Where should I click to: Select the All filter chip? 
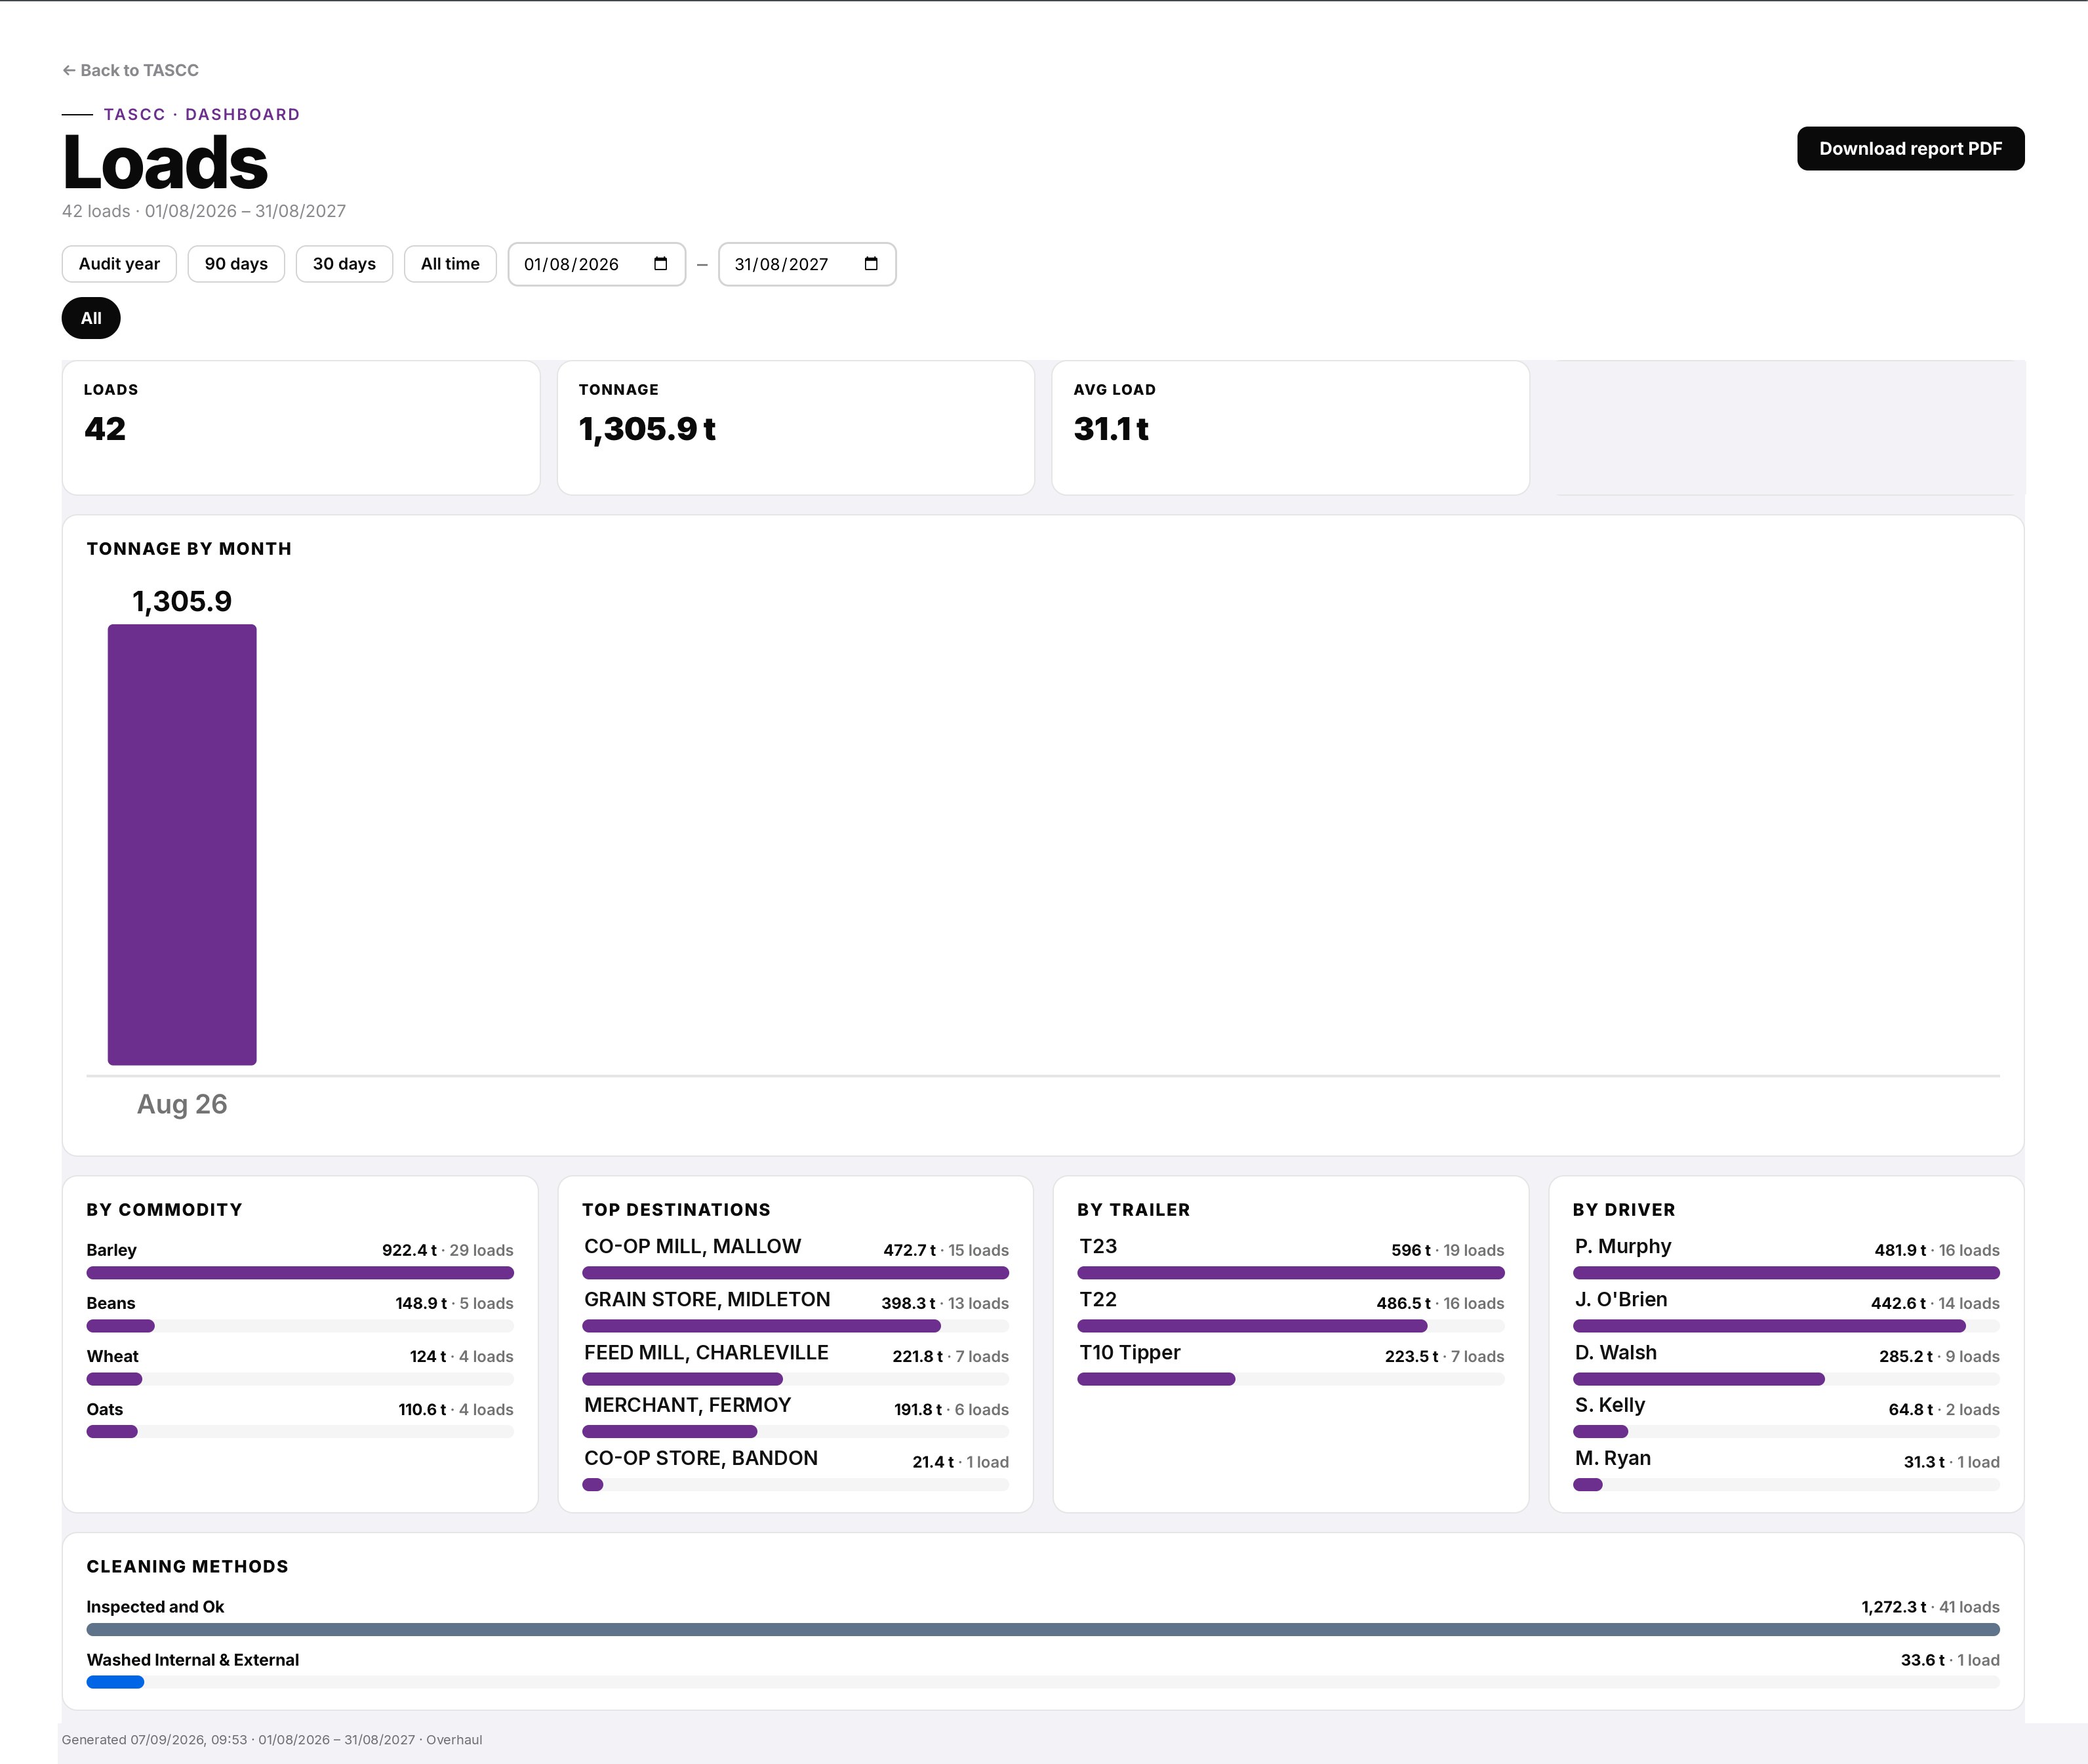click(x=91, y=318)
